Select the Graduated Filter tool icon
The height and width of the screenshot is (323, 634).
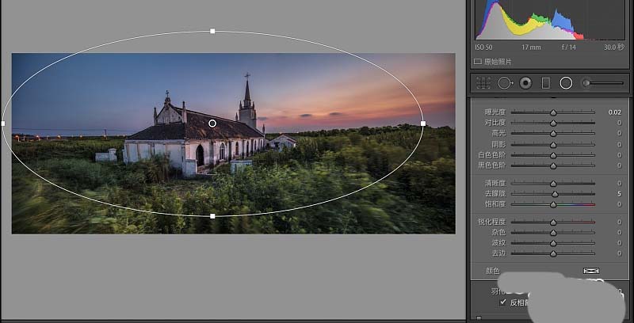[545, 83]
